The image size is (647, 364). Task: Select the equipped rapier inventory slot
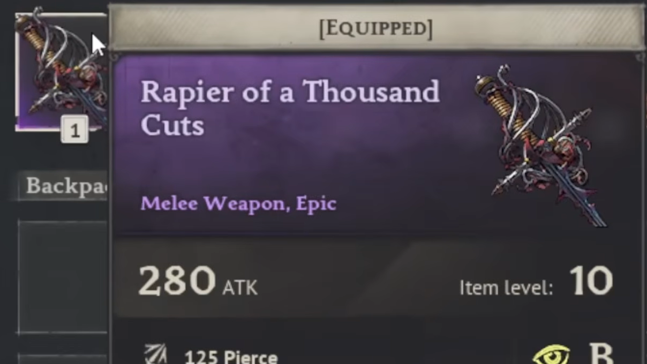pyautogui.click(x=61, y=72)
